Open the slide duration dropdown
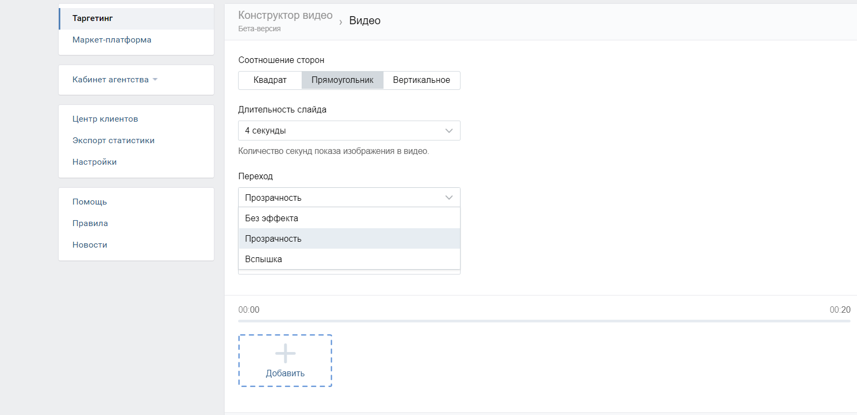This screenshot has width=857, height=415. tap(349, 131)
